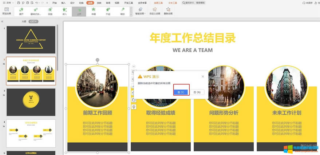The width and height of the screenshot is (320, 155).
Task: Click the 预览效果 preview effect icon
Action: 7,10
